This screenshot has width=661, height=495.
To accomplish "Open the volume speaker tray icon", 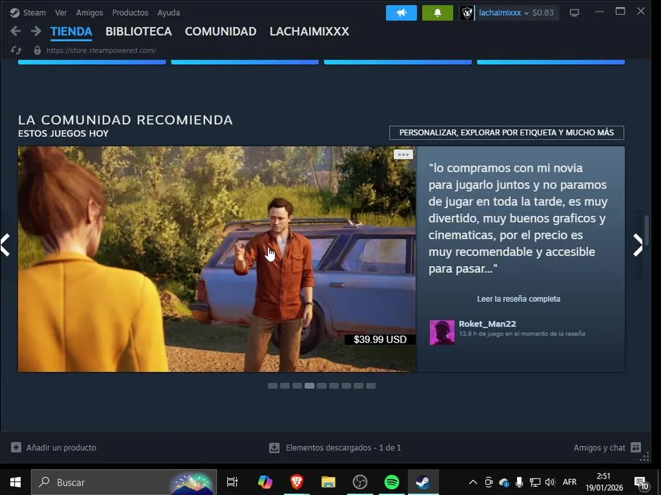I will (550, 483).
